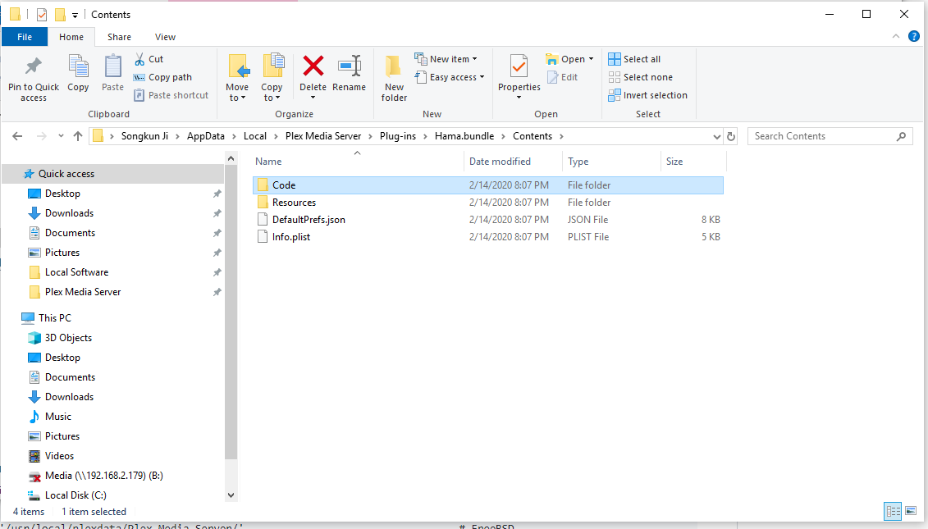Refresh the Contents folder
This screenshot has width=928, height=529.
(730, 135)
